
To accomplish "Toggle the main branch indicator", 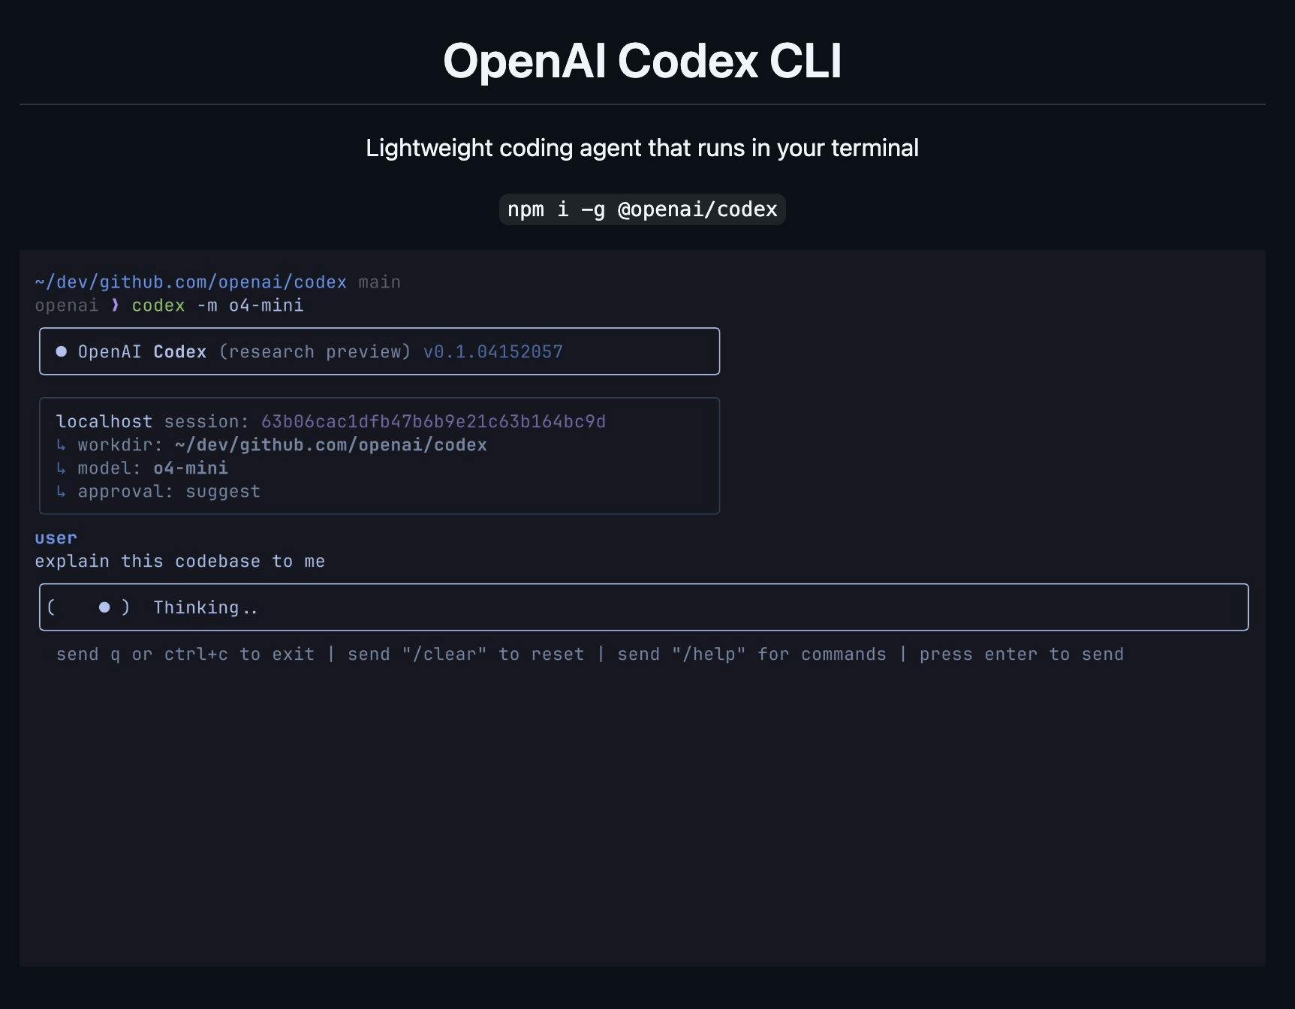I will (x=380, y=282).
